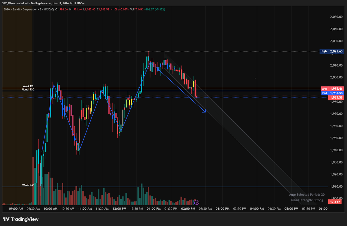The image size is (347, 226).
Task: Click the 09:00 AM time axis label
Action: [x=16, y=208]
